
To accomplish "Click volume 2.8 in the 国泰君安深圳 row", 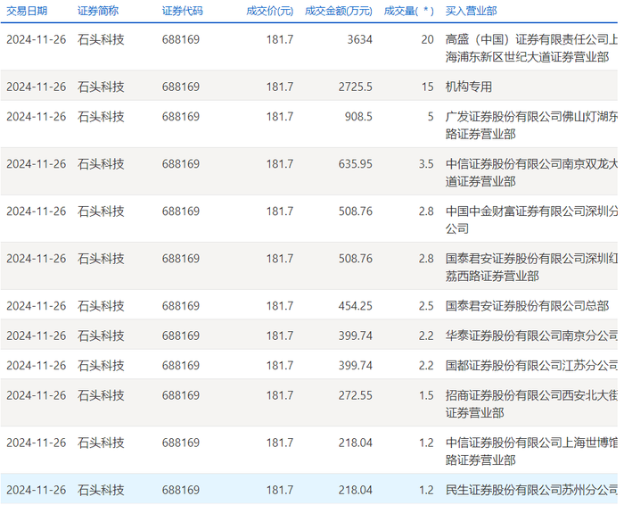I will pos(426,259).
